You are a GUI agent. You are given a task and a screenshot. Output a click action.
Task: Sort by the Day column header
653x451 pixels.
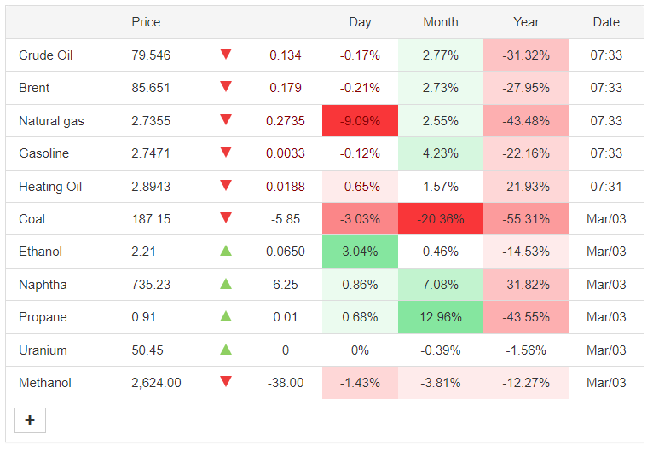360,22
